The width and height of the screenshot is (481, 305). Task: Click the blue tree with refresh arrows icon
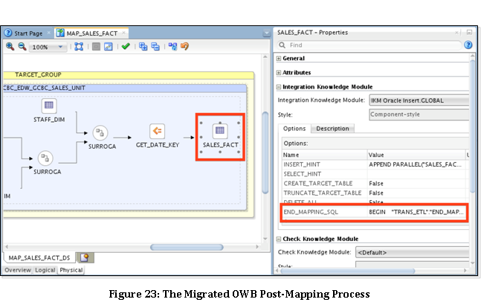tap(172, 46)
